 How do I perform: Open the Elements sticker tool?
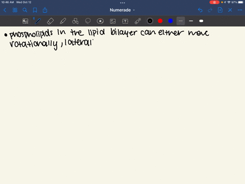click(x=100, y=21)
